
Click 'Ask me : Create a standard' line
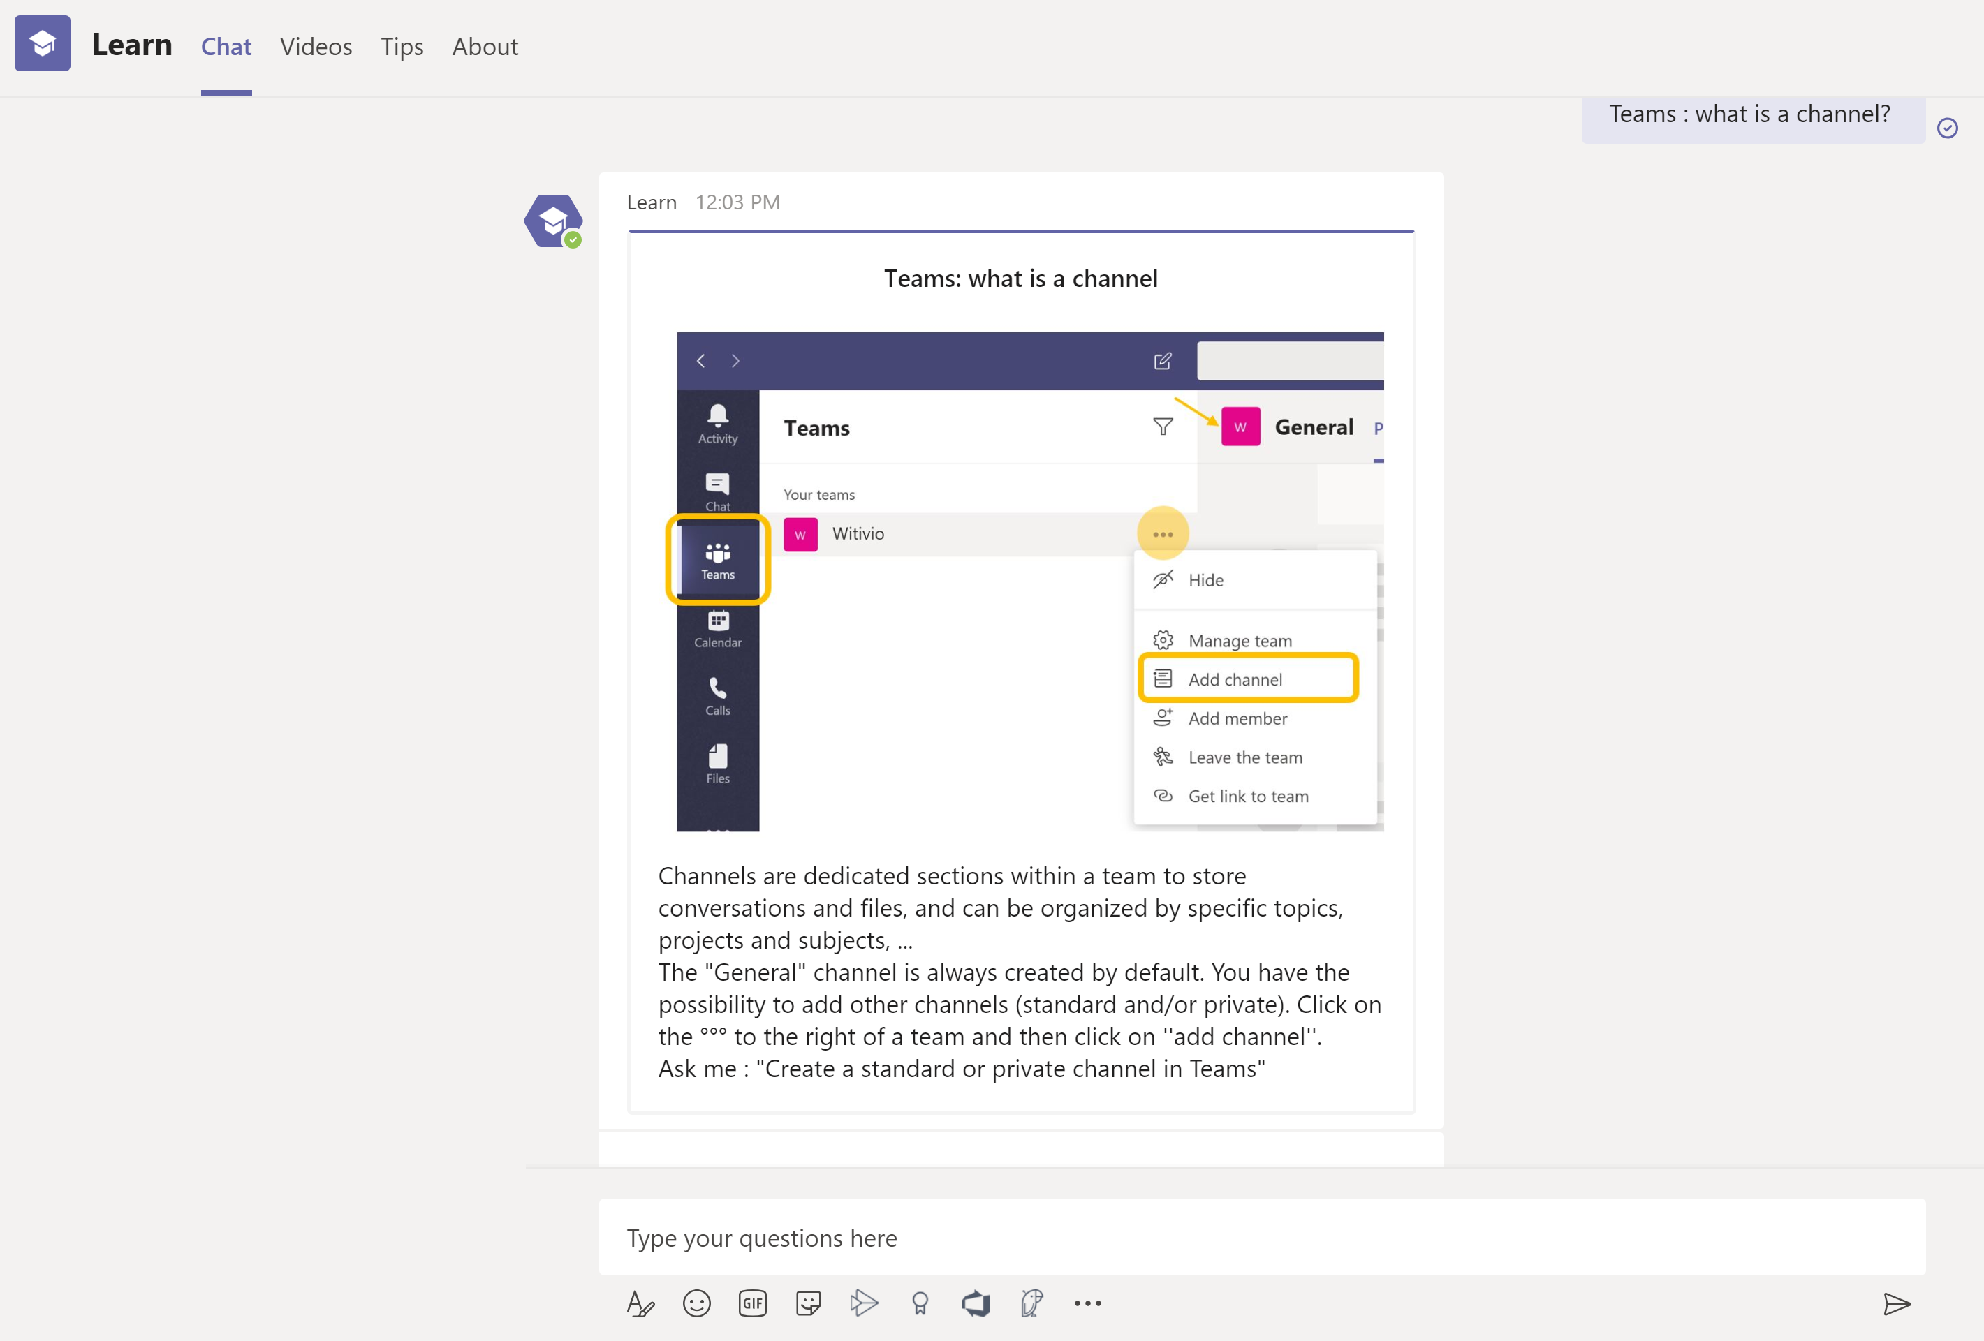[x=962, y=1069]
